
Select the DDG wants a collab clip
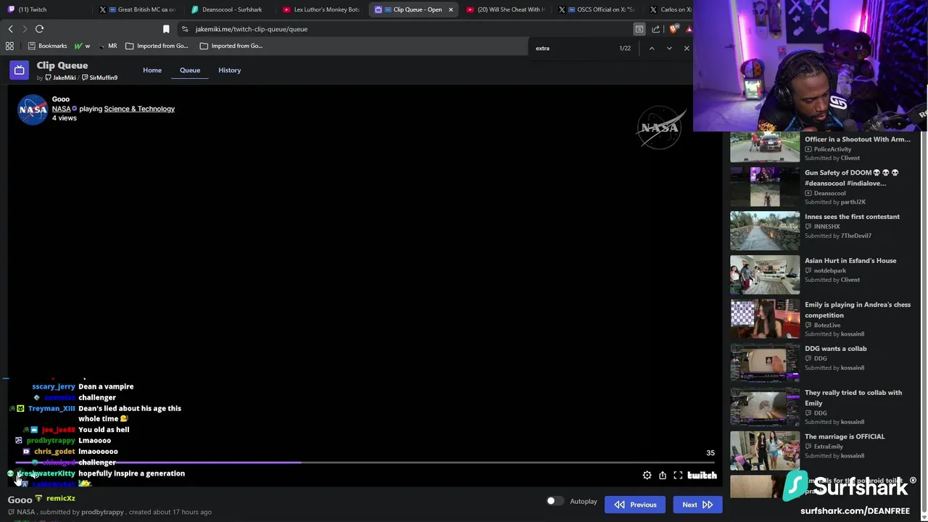pos(835,349)
